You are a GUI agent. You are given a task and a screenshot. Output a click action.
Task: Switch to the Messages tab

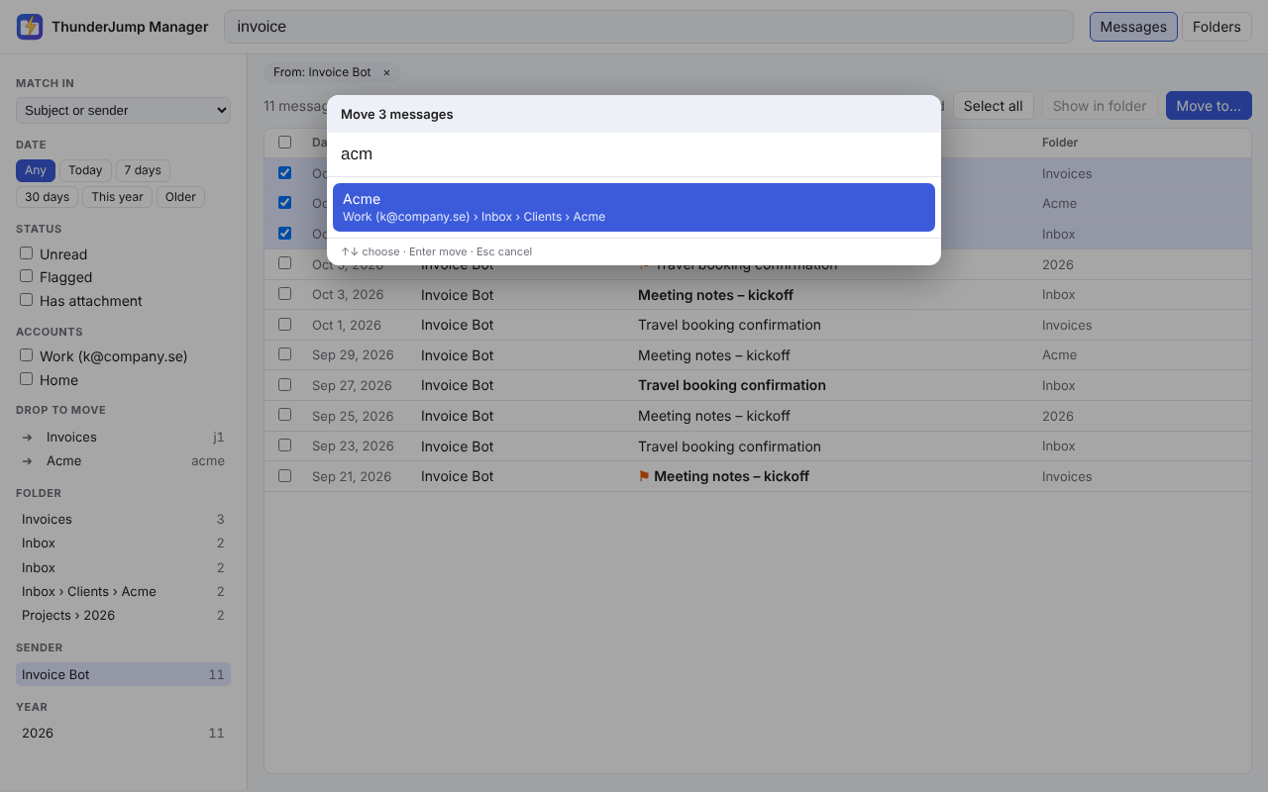(x=1133, y=27)
